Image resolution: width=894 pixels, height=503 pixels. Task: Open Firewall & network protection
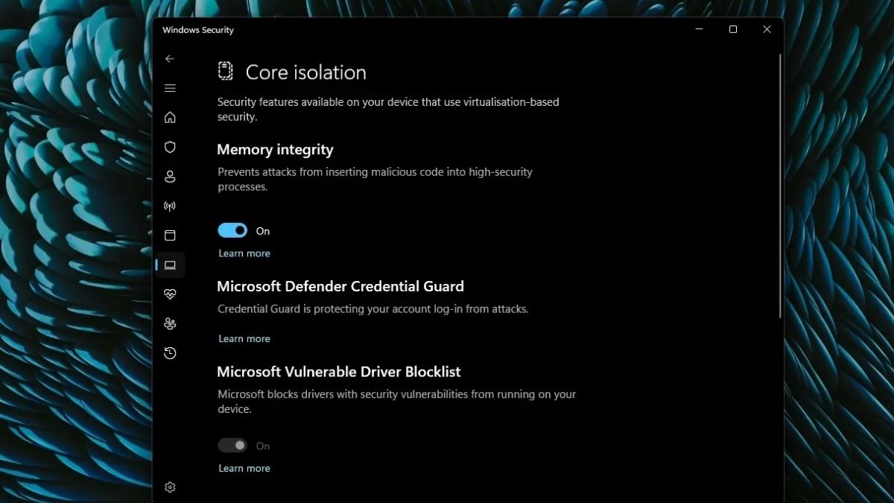(170, 206)
